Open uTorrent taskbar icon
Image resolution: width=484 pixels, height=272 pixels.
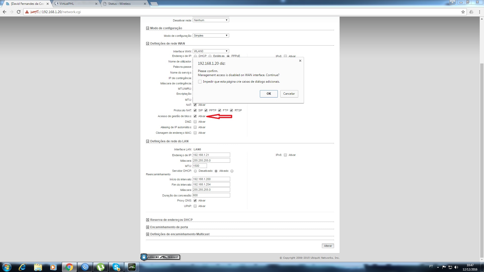click(100, 267)
